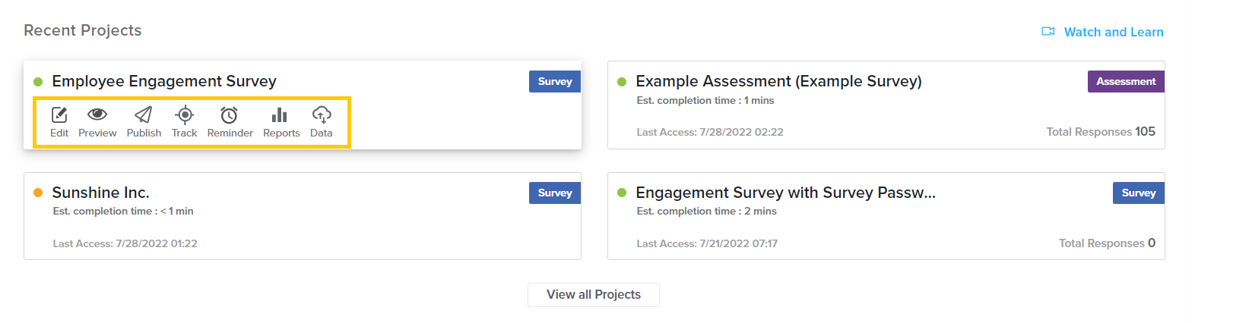Open Preview via the eye icon
1233x323 pixels.
[97, 114]
